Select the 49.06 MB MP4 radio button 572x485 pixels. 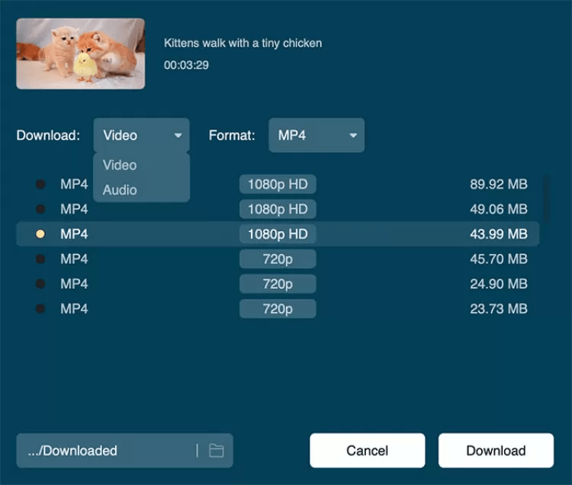40,209
